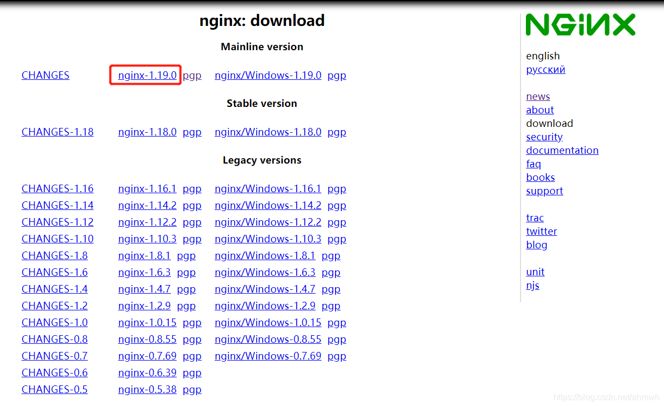This screenshot has height=407, width=664.
Task: Open pgp signature for nginx-1.19.0
Action: pos(192,76)
